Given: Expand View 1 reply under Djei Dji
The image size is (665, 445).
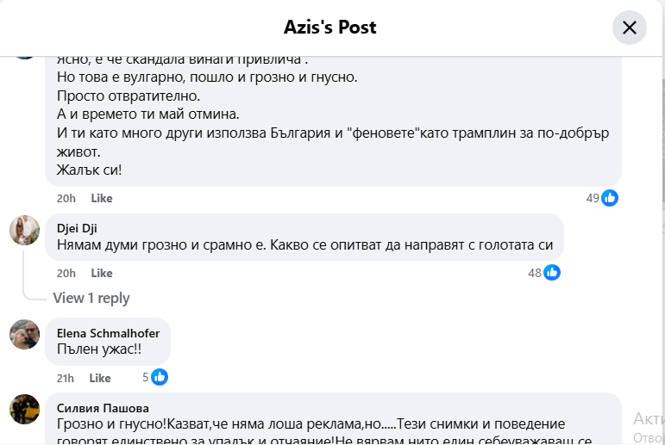Looking at the screenshot, I should [91, 298].
